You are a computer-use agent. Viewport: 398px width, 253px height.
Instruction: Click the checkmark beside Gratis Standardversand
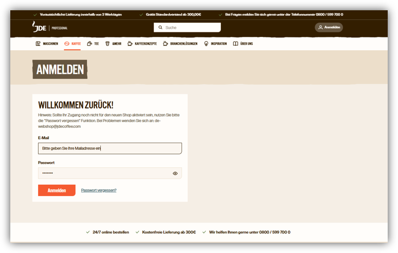141,15
